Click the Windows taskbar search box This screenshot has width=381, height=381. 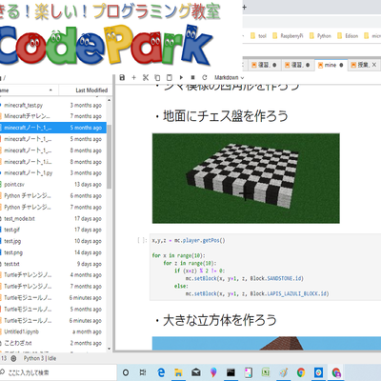click(58, 372)
